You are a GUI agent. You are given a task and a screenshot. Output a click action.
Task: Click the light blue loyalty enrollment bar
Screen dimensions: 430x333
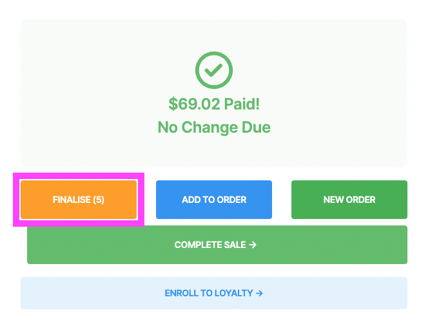pyautogui.click(x=214, y=293)
